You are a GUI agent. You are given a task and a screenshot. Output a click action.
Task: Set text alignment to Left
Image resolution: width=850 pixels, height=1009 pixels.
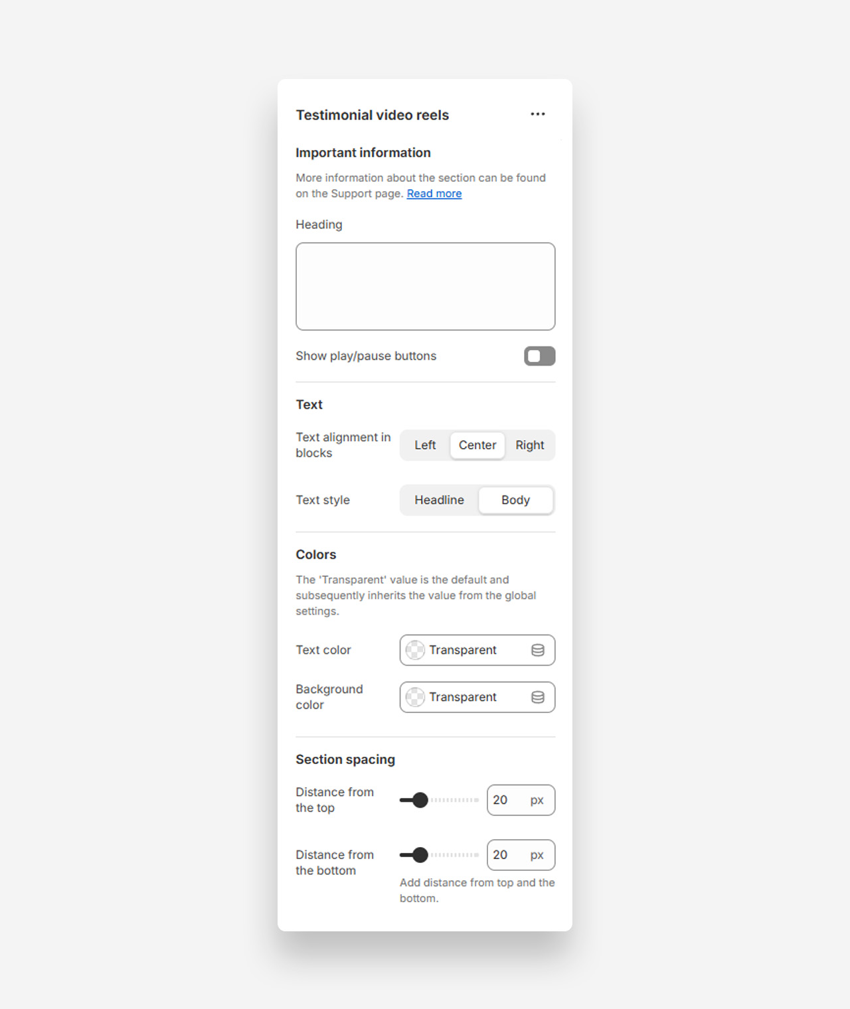(425, 445)
